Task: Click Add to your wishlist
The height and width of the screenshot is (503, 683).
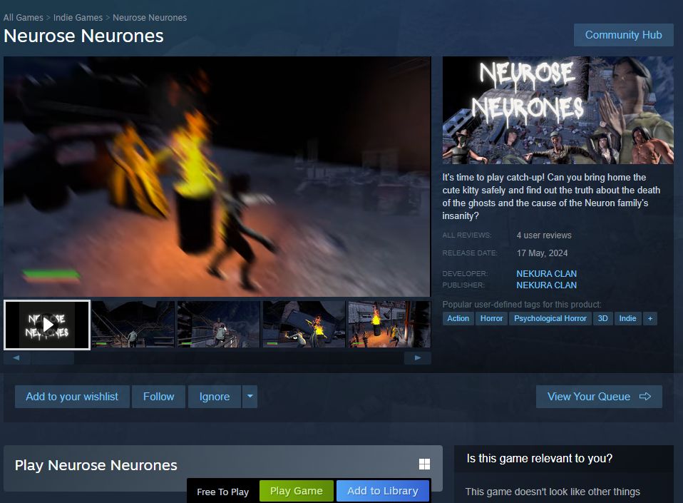Action: (x=72, y=397)
